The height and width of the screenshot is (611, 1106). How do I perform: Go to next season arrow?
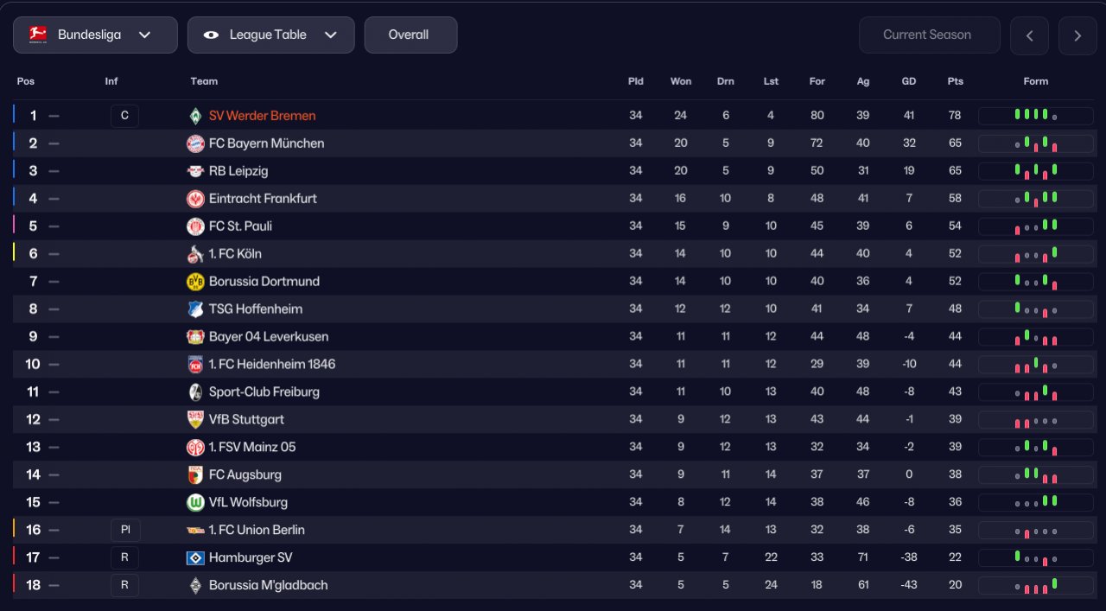coord(1077,35)
